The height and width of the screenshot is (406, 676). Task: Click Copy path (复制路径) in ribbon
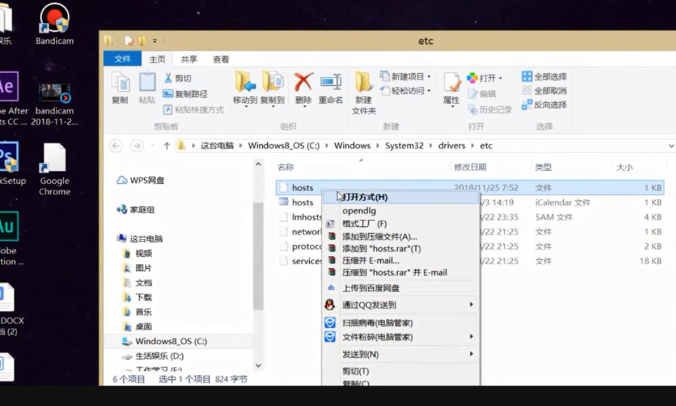coord(185,93)
